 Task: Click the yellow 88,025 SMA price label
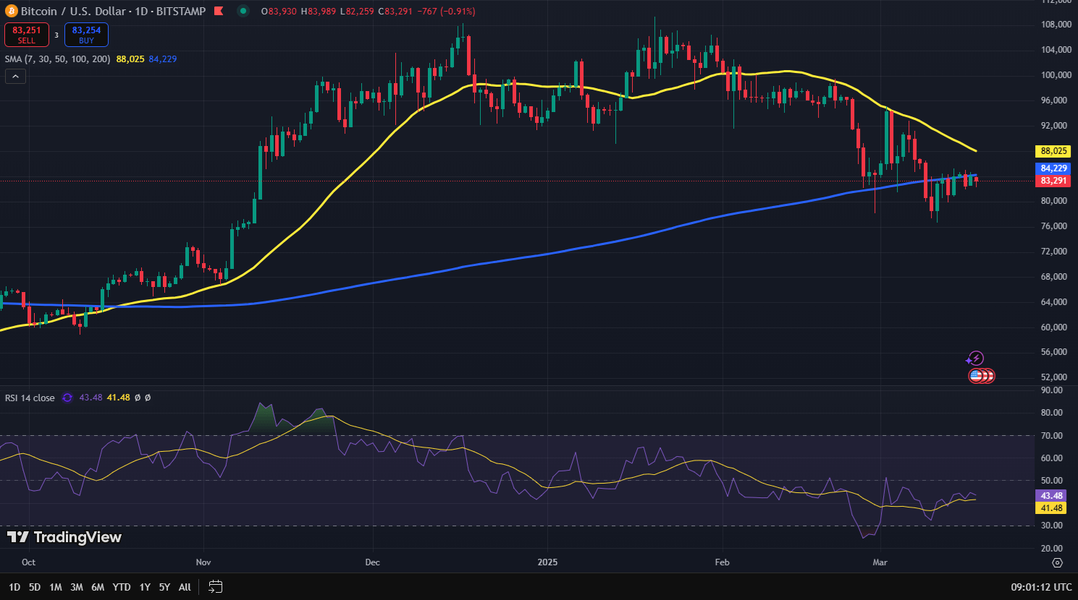[x=1053, y=151]
